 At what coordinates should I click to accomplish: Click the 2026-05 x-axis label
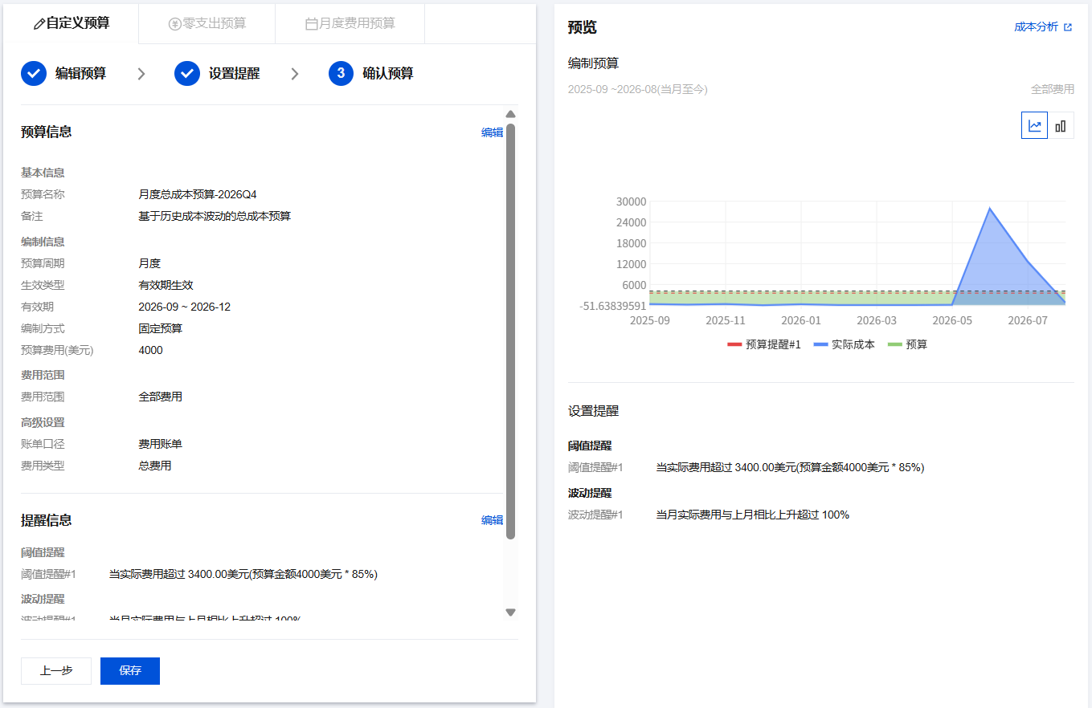pos(952,320)
